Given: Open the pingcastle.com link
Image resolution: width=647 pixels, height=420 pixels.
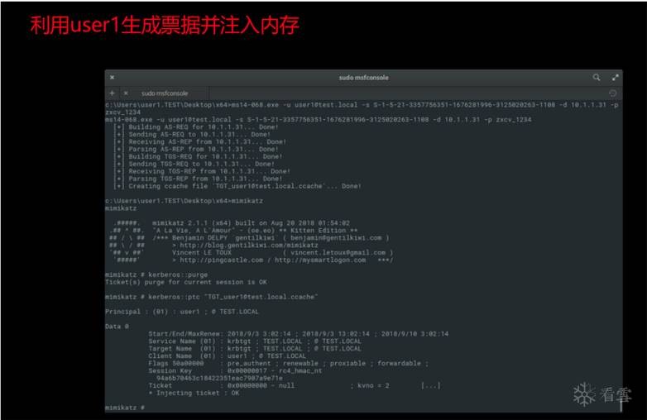Looking at the screenshot, I should click(x=221, y=260).
